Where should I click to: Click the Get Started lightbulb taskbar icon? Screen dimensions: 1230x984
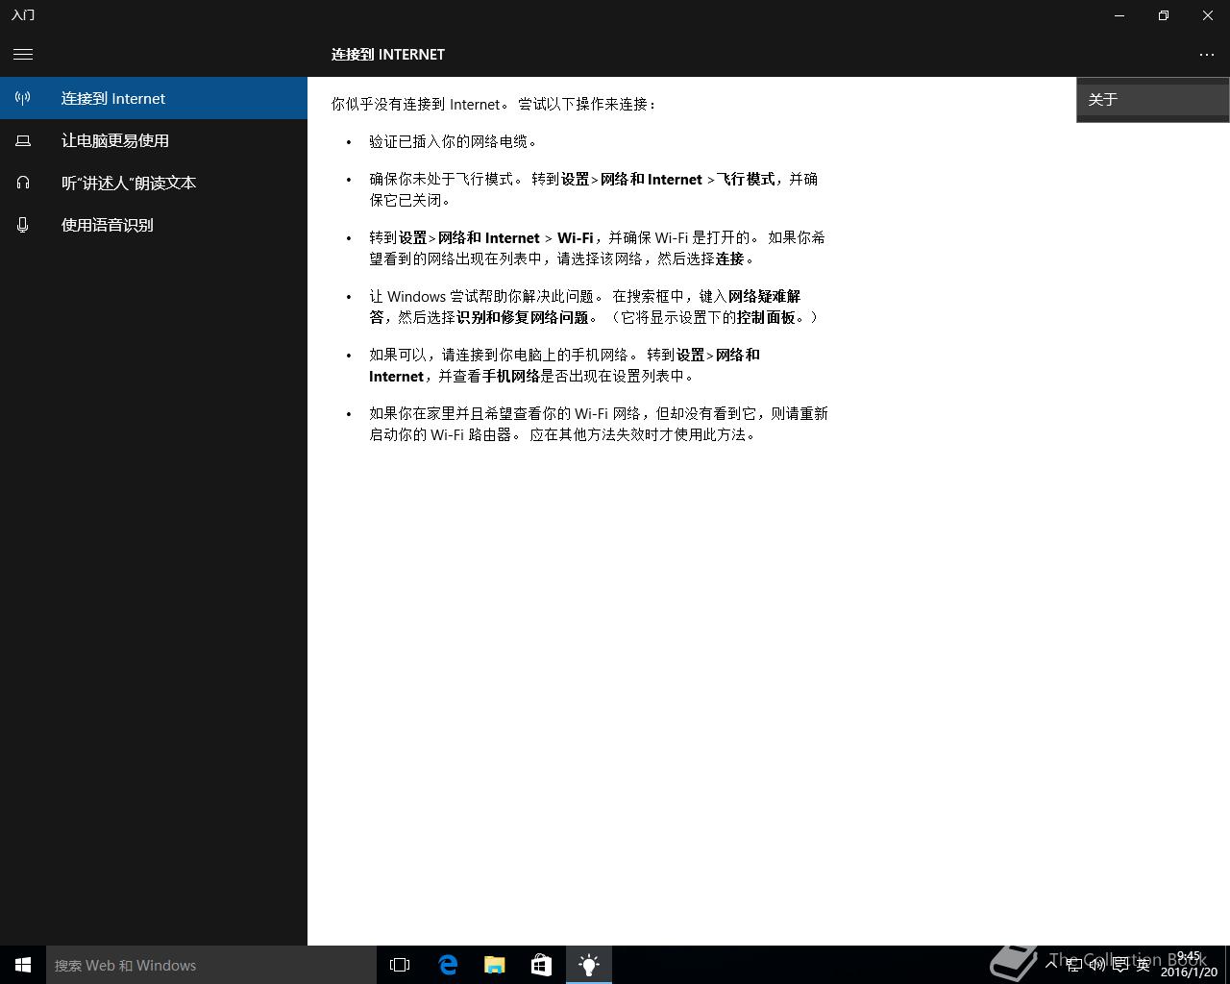589,965
